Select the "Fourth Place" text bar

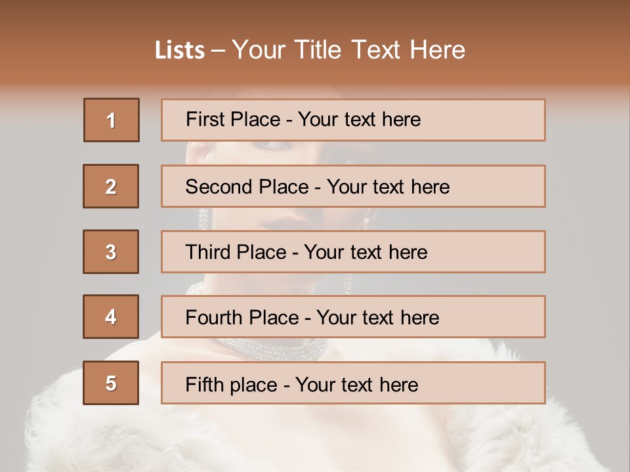[x=353, y=317]
